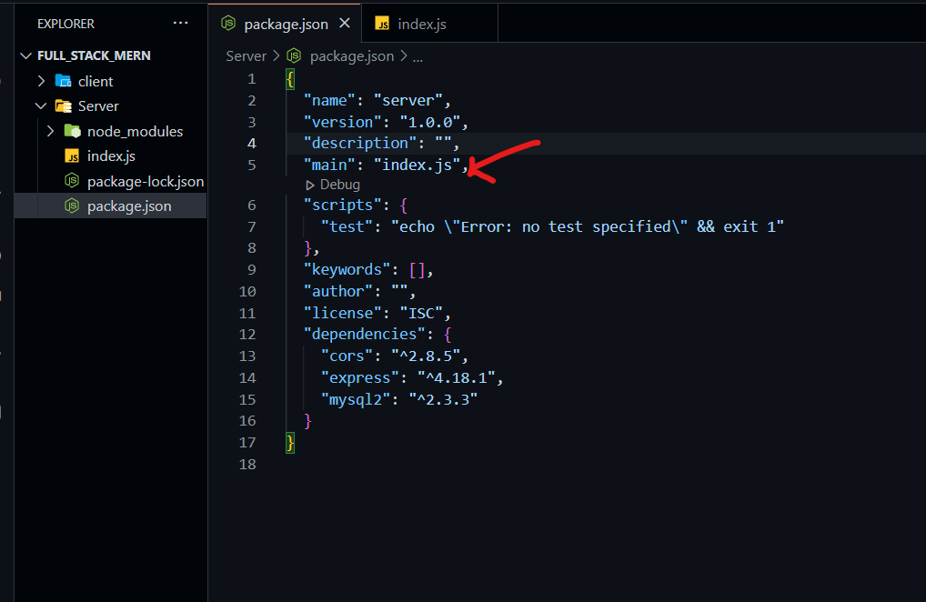Image resolution: width=926 pixels, height=602 pixels.
Task: Click the Node icon on the package.json tab
Action: pos(228,23)
